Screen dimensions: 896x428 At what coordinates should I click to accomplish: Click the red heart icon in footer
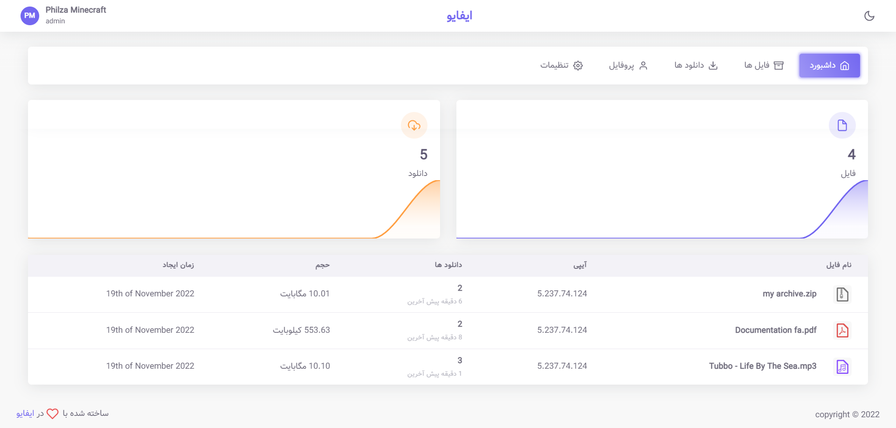coord(53,414)
